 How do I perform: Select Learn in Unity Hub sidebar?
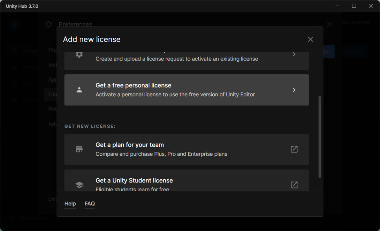pyautogui.click(x=24, y=84)
